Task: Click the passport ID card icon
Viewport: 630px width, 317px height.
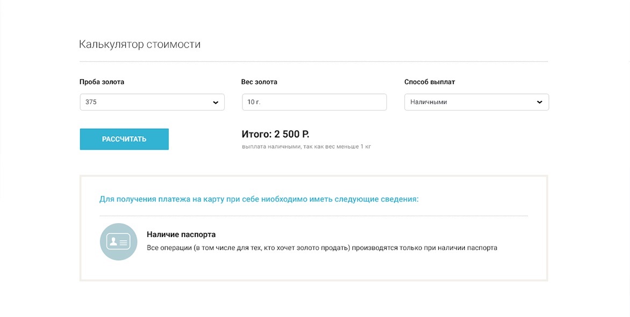Action: click(x=118, y=242)
